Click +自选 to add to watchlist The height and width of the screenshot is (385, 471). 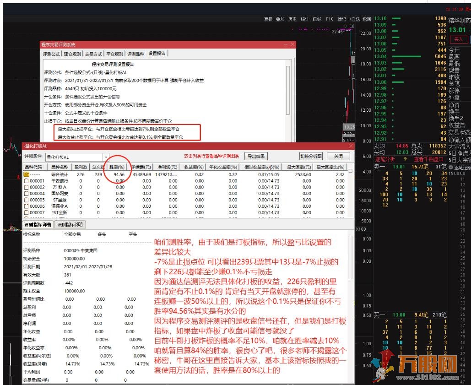point(354,19)
